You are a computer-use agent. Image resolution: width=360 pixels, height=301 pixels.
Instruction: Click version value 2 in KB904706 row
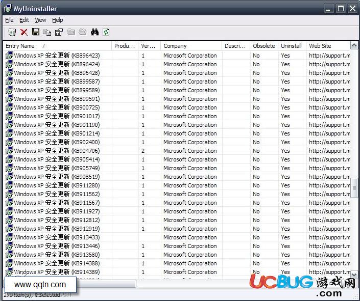(x=143, y=151)
